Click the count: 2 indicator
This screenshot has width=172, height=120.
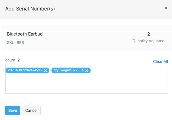click(x=12, y=60)
